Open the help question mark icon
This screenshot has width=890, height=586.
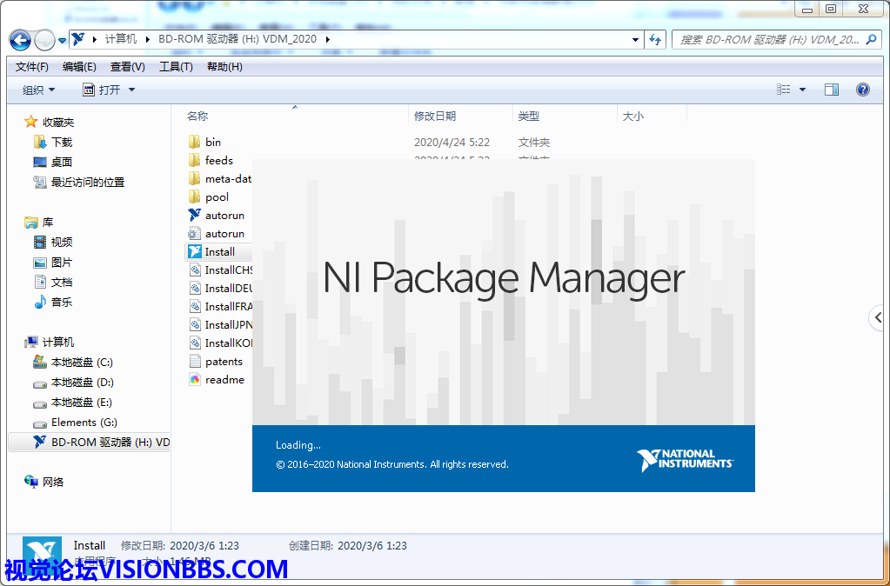click(x=862, y=90)
